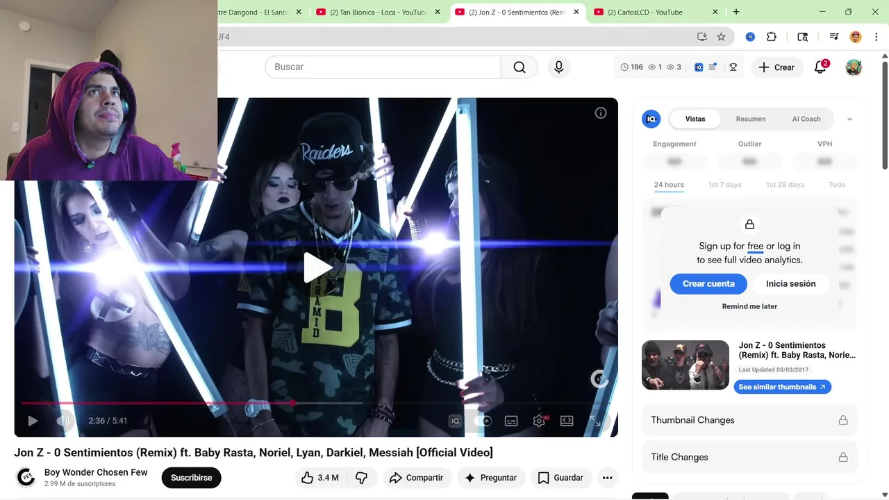This screenshot has width=889, height=500.
Task: Open the Chrome three-dot menu
Action: coord(876,37)
